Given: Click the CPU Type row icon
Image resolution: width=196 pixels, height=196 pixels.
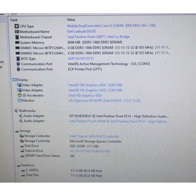Looking at the screenshot, I should pyautogui.click(x=17, y=26).
